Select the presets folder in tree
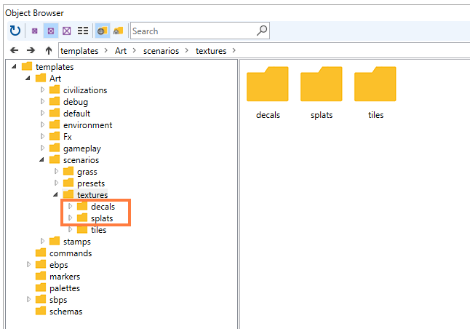 [x=84, y=183]
